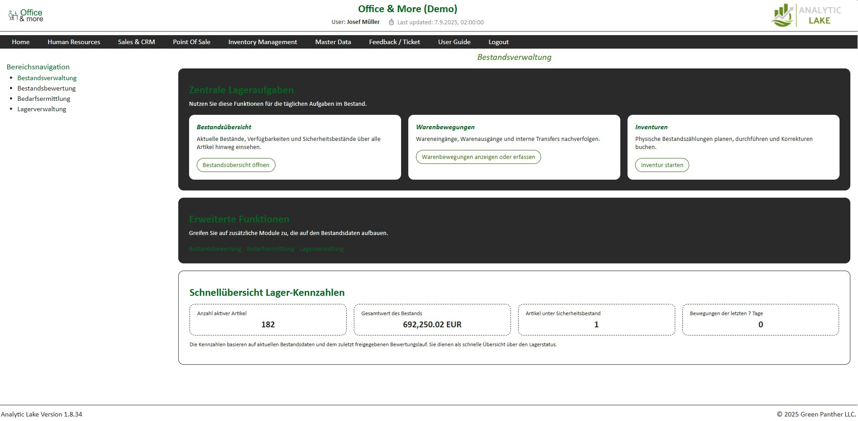This screenshot has width=858, height=421.
Task: Select Bestandsbewertung in sidebar navigation
Action: [x=46, y=88]
